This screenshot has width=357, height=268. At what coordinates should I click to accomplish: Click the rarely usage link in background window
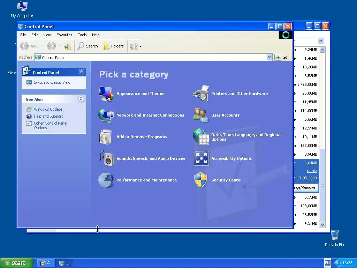tap(312, 171)
